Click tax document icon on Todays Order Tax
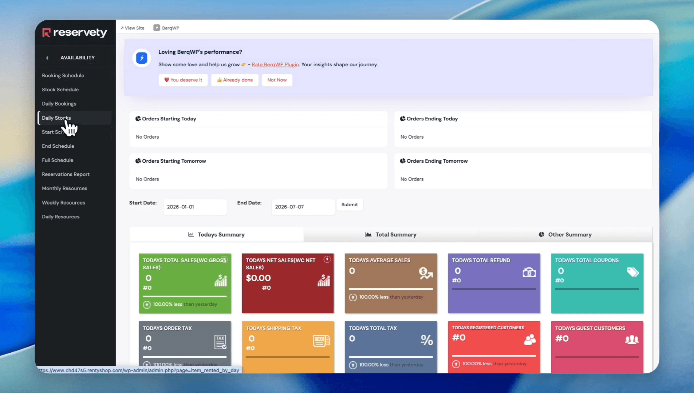The image size is (694, 393). (x=220, y=342)
